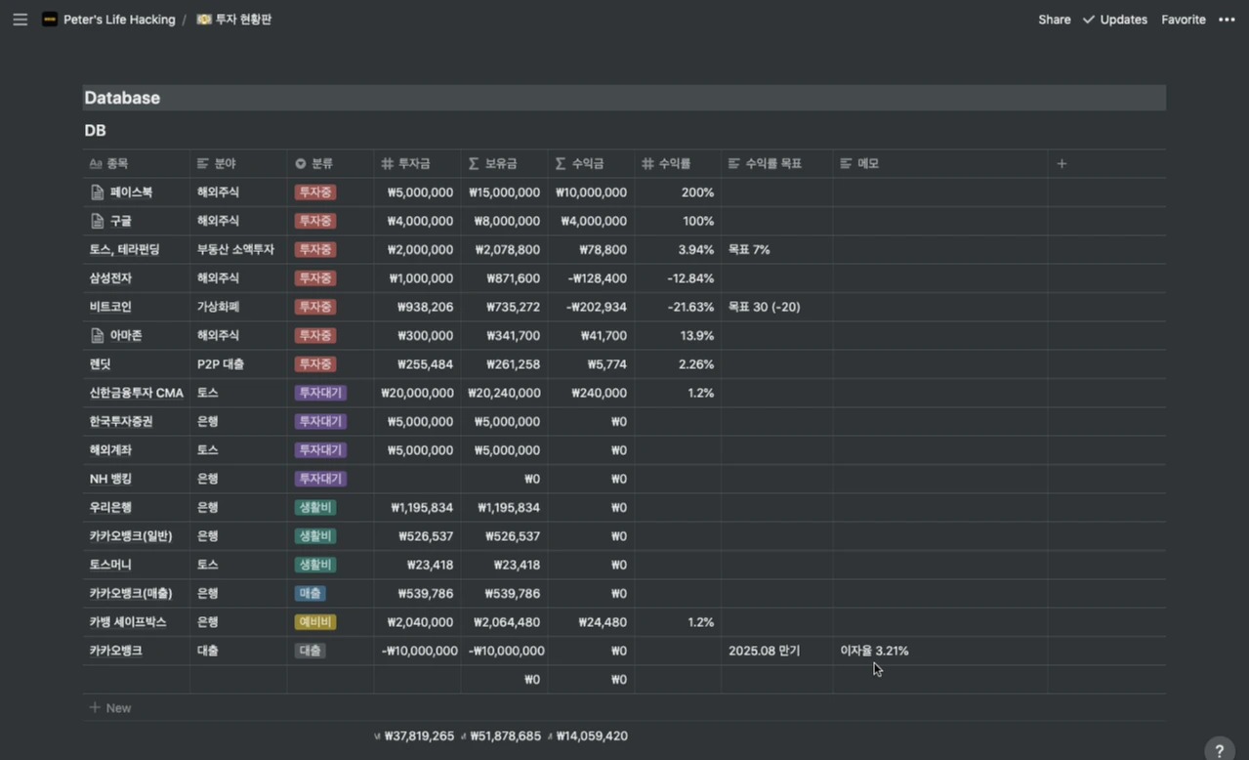The height and width of the screenshot is (760, 1249).
Task: Click the plus icon to add a column
Action: 1062,163
